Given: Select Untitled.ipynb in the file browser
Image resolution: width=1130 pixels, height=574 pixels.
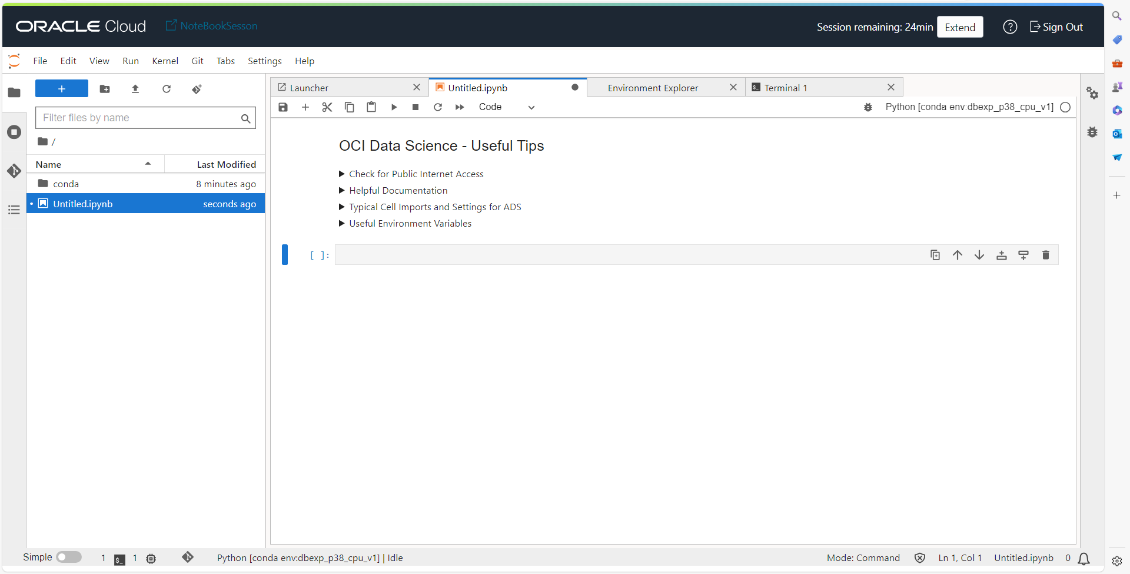Looking at the screenshot, I should (x=146, y=204).
